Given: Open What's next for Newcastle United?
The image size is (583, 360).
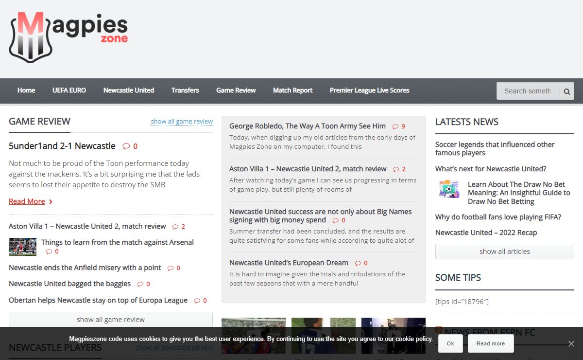Looking at the screenshot, I should coord(491,169).
